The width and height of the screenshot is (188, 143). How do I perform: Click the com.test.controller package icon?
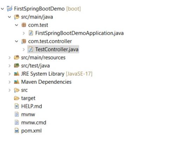(x=23, y=41)
